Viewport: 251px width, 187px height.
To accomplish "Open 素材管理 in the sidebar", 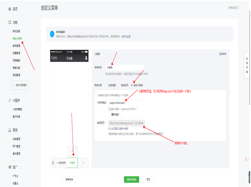I will click(17, 154).
